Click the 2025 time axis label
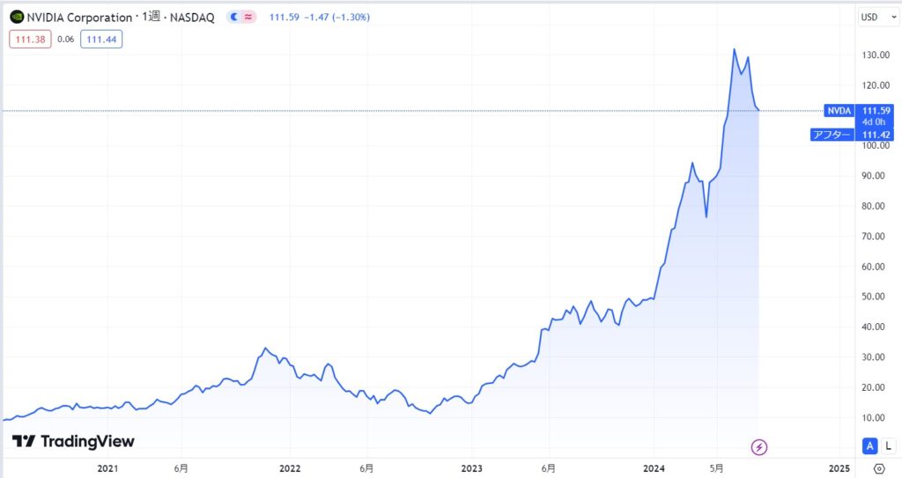 click(x=839, y=468)
